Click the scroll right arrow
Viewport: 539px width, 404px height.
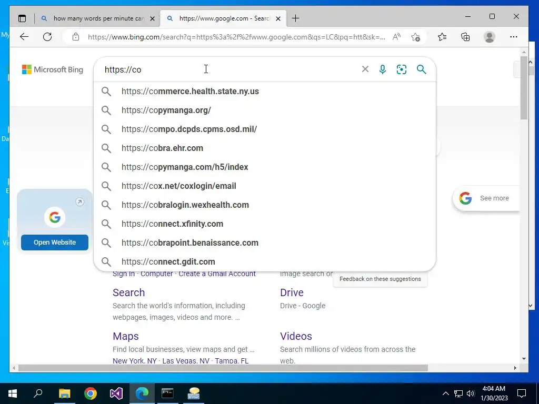point(515,368)
